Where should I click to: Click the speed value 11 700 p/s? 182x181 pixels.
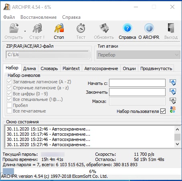[x=144, y=154]
